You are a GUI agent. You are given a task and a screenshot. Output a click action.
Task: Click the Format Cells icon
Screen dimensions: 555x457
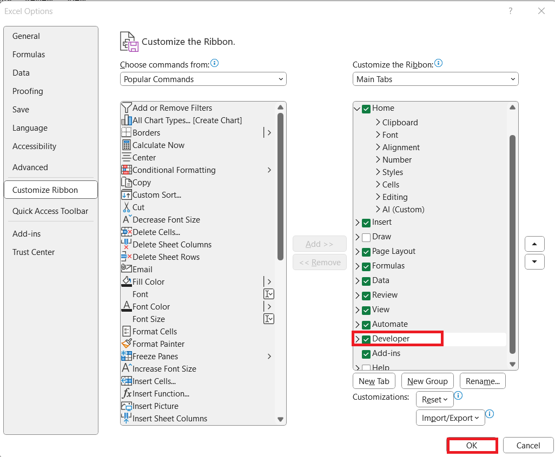tap(127, 331)
